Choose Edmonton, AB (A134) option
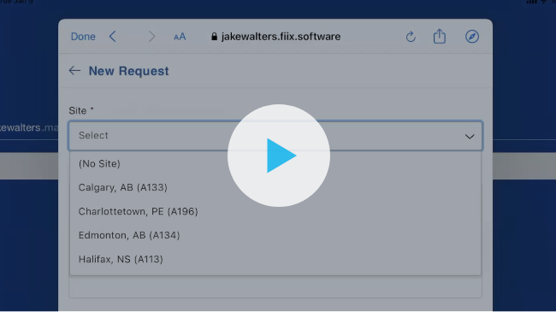Screen dimensions: 556x312 tap(275, 235)
